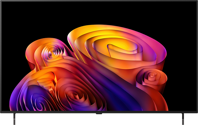
Task: Click the center sensor bump under bezel
Action: pyautogui.click(x=99, y=114)
